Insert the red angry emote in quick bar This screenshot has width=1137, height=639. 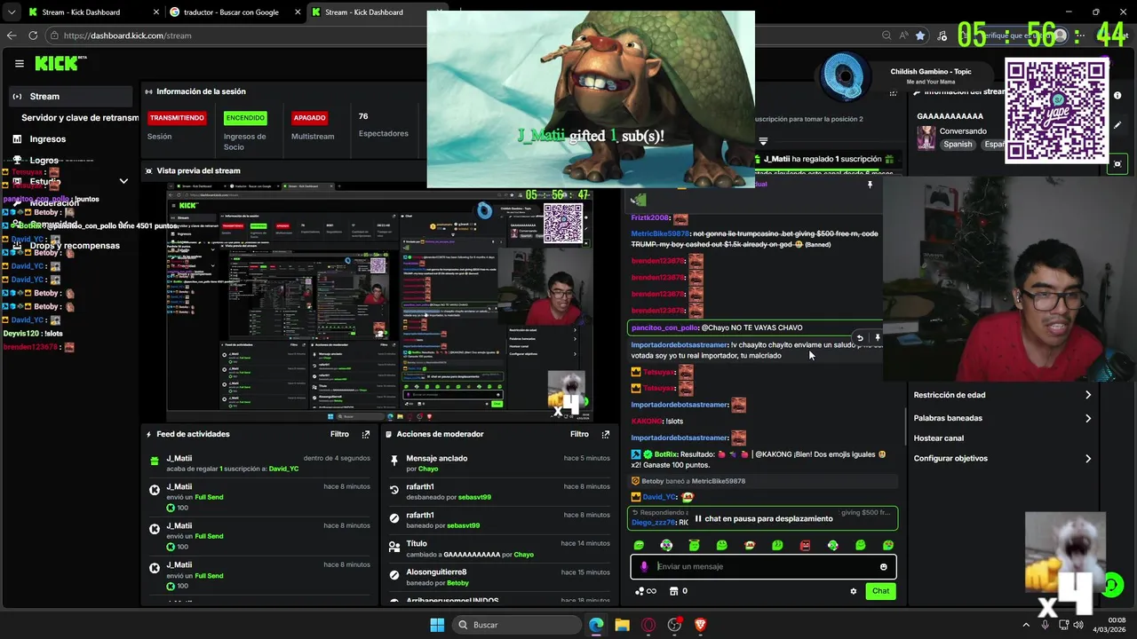tap(805, 545)
